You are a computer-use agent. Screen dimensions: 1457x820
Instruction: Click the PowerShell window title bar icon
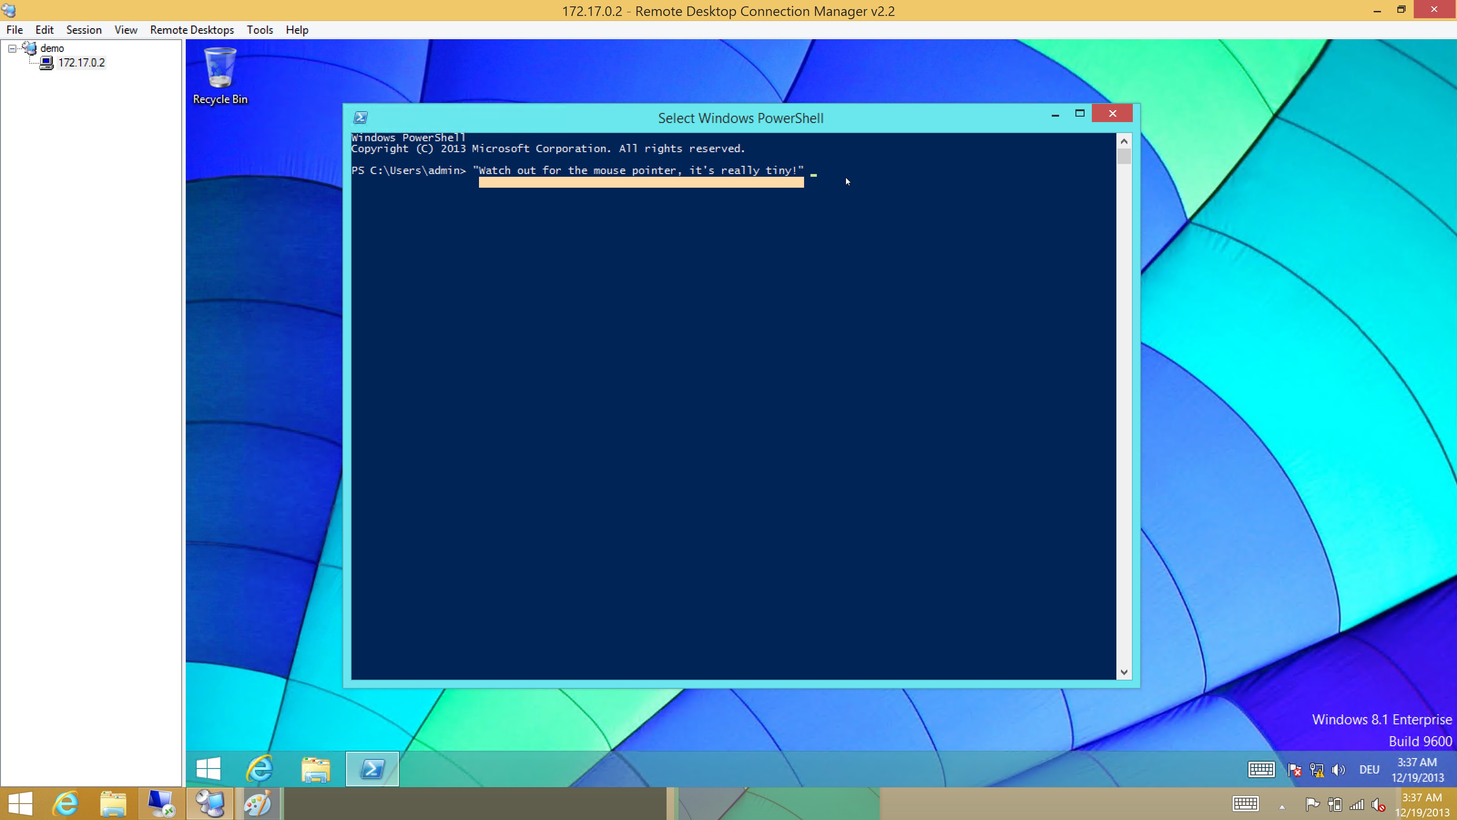[360, 118]
